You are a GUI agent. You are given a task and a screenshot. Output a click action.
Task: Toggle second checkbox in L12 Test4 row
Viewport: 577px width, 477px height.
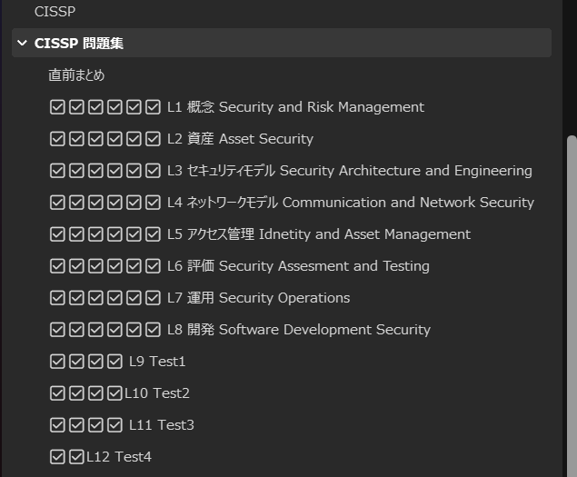click(x=76, y=457)
